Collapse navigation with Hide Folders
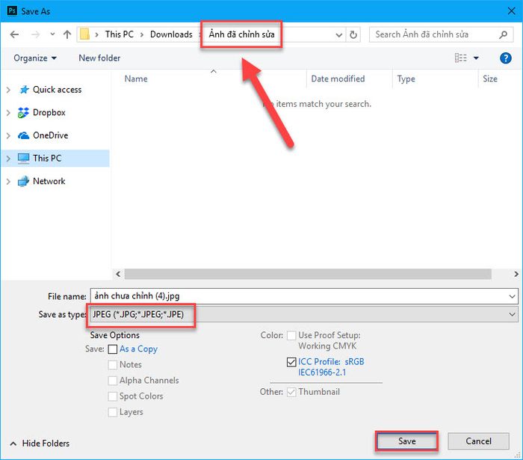523x460 pixels. click(40, 444)
